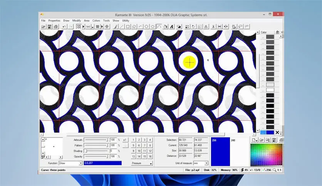The height and width of the screenshot is (186, 322).
Task: Select the straight line tool
Action: point(122,27)
